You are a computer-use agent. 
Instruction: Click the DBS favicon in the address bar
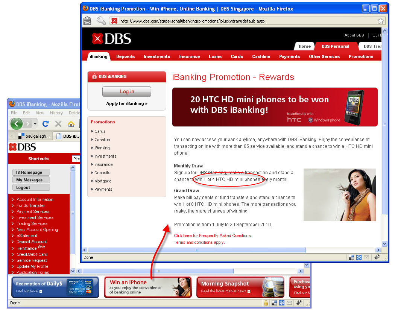pos(114,21)
